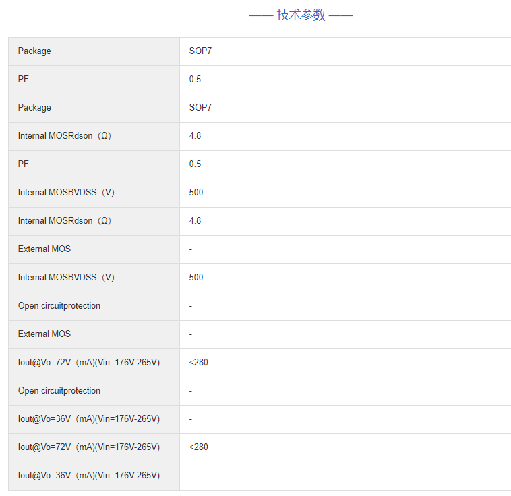Screen dimensions: 511x496
Task: Click the second External MOS label
Action: [x=44, y=334]
